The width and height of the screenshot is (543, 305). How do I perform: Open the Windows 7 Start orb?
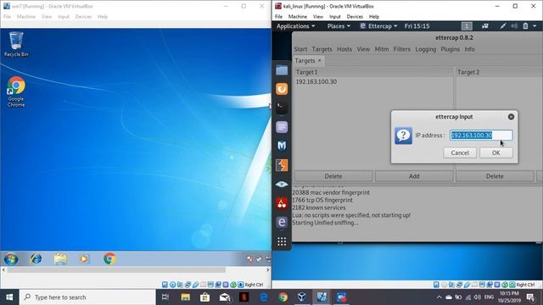tap(11, 258)
